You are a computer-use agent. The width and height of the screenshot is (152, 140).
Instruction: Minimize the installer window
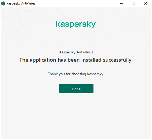tap(122, 3)
